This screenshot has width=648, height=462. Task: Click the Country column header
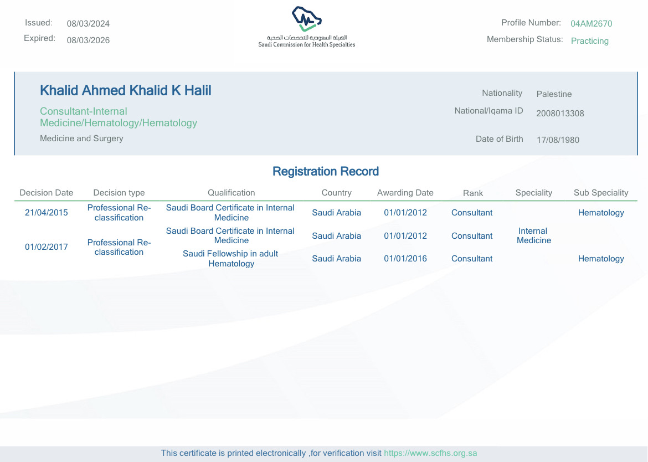[x=336, y=193]
